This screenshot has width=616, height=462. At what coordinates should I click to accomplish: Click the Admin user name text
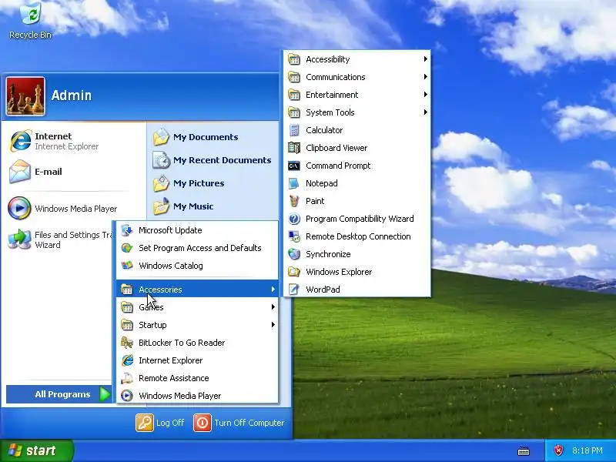click(72, 95)
